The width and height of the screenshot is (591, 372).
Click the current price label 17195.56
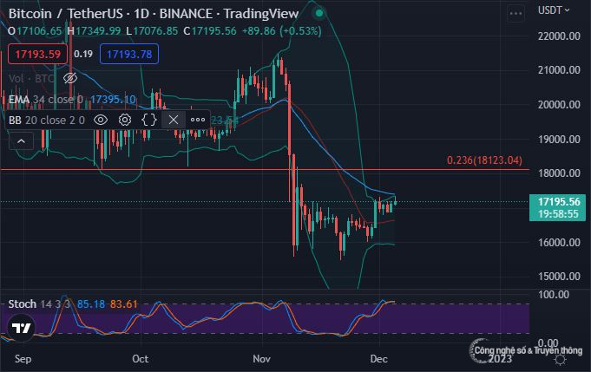pyautogui.click(x=558, y=201)
